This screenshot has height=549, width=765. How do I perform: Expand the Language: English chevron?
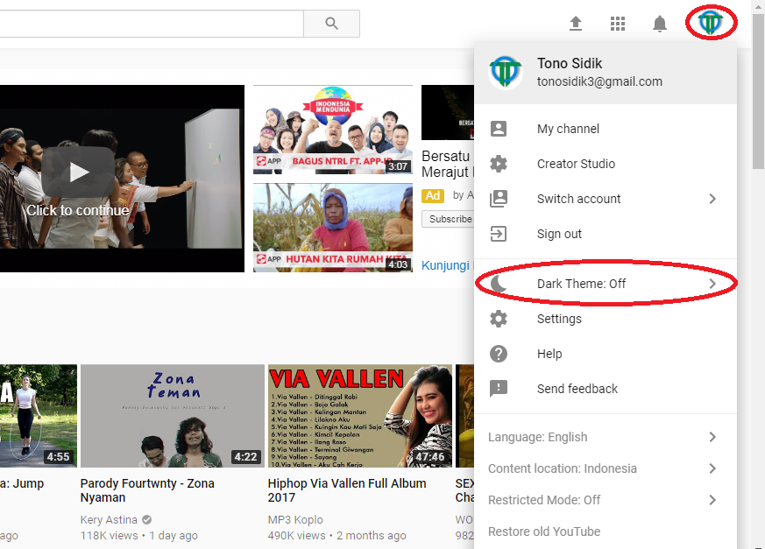pos(712,437)
